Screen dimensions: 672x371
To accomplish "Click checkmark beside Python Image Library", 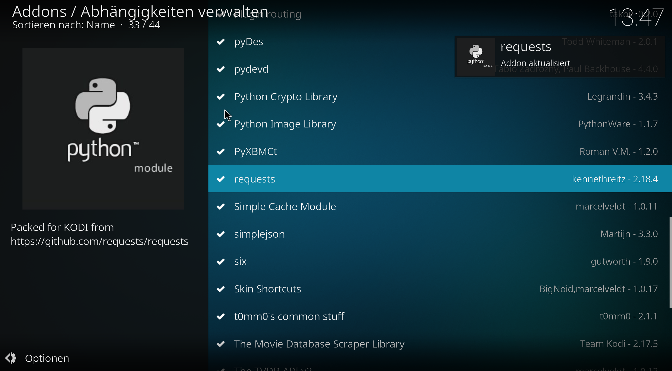I will coord(221,124).
